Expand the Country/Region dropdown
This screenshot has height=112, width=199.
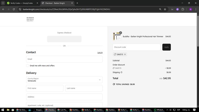coord(64,80)
